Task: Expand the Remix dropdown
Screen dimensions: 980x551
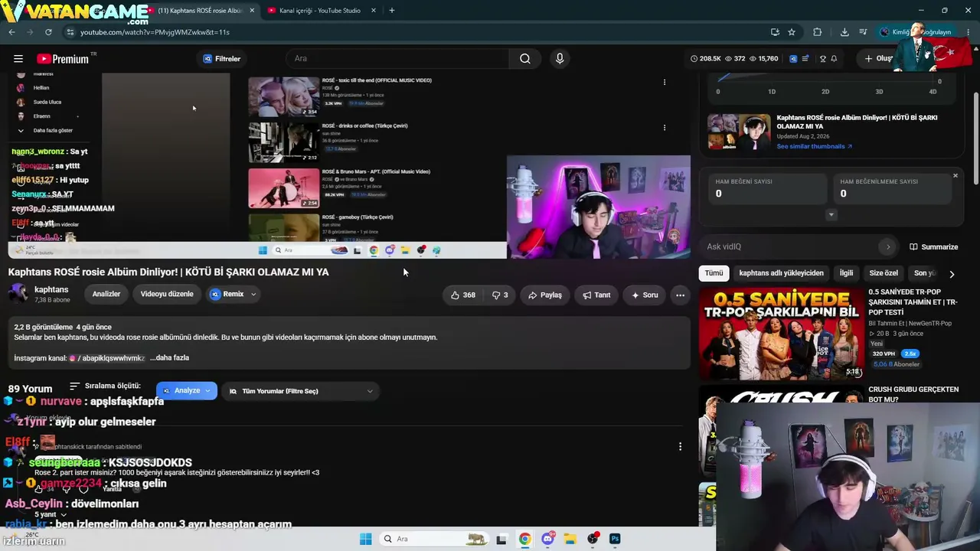Action: (253, 294)
